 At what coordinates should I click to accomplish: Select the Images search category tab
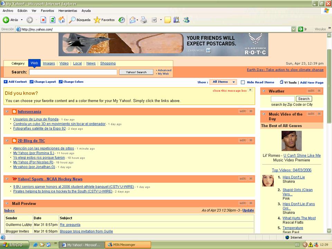(49, 63)
